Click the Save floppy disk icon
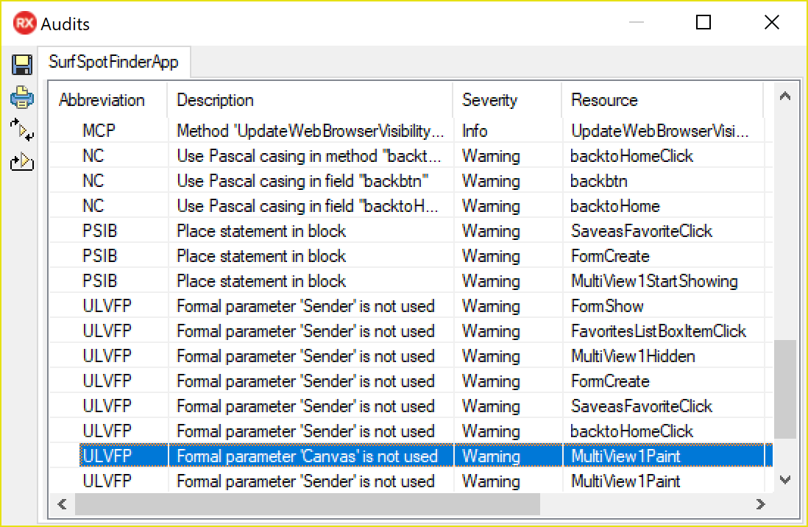Image resolution: width=808 pixels, height=527 pixels. pos(21,65)
